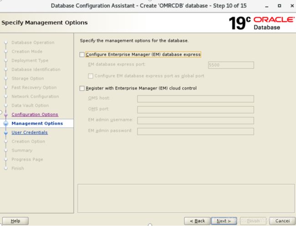Click the 'Specify the management options for the database' text
The image size is (296, 226).
pos(134,41)
